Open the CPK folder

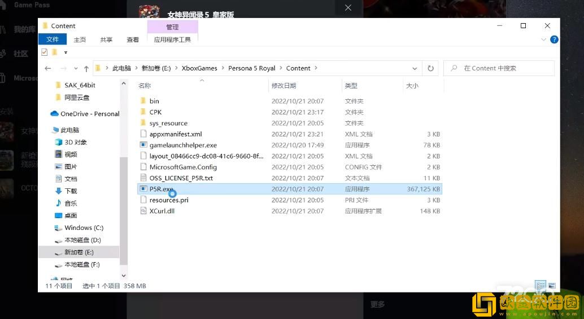pyautogui.click(x=155, y=112)
